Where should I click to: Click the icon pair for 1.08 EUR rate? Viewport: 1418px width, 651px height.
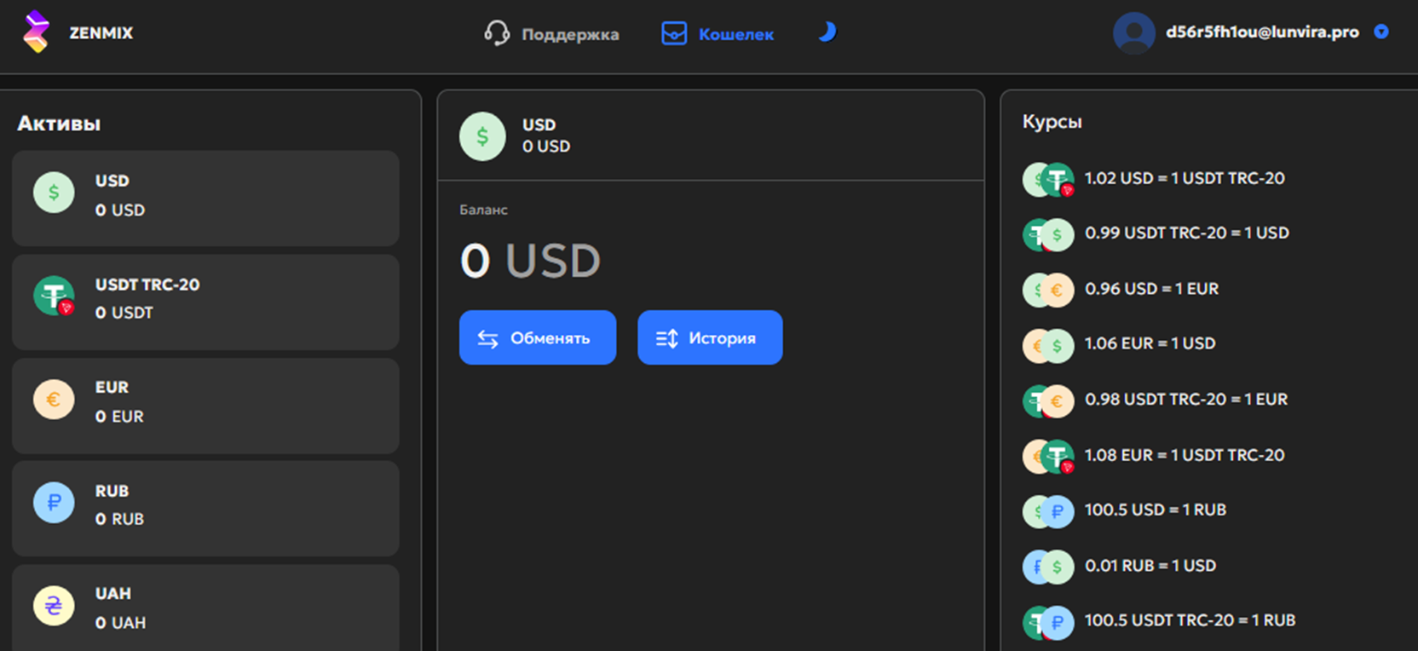[x=1048, y=457]
